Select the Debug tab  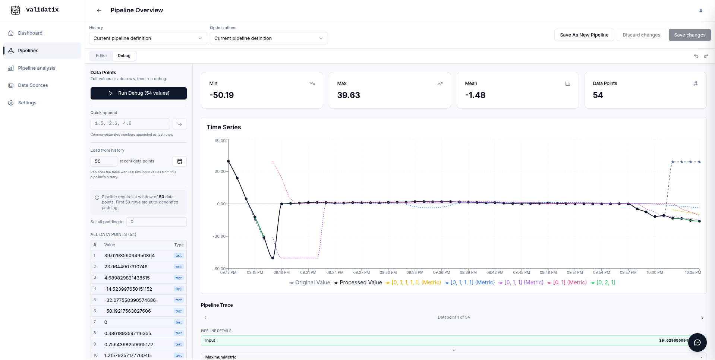(x=124, y=56)
